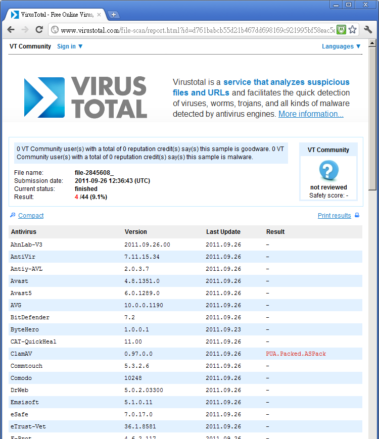379x439 pixels.
Task: Go back with browser back arrow
Action: [x=11, y=30]
